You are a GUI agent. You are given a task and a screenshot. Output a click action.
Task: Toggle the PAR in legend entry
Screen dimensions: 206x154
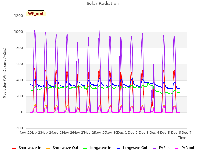(161, 148)
